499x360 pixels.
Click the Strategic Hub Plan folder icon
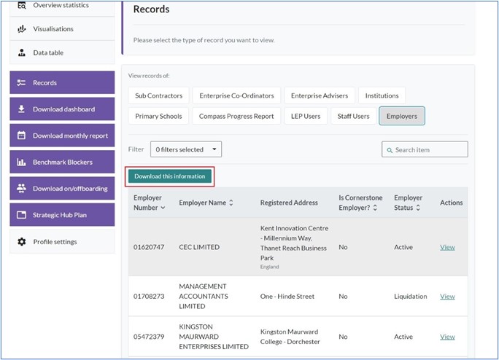point(21,215)
